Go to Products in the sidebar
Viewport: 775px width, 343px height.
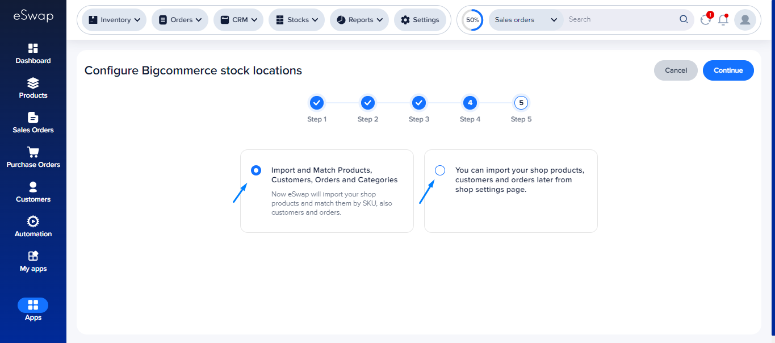(x=33, y=83)
